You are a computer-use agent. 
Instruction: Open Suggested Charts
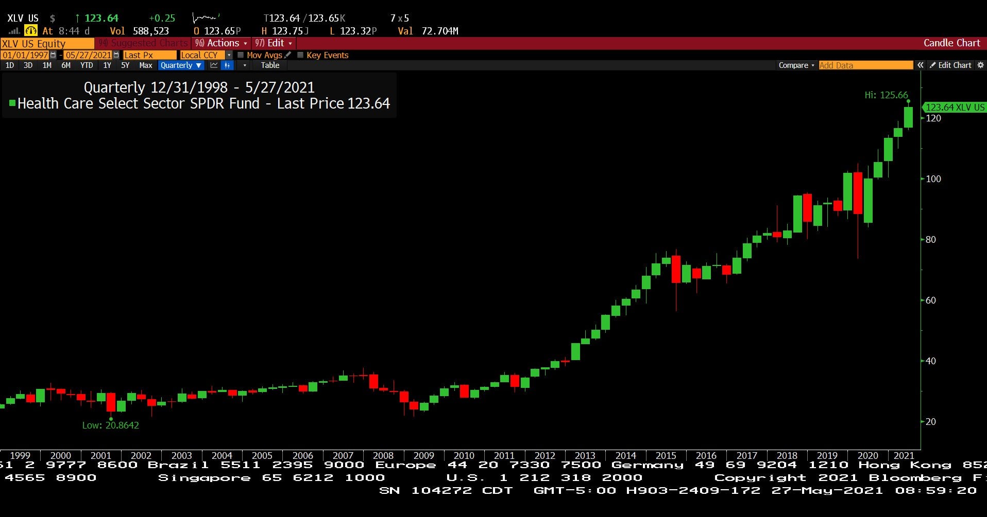pos(143,43)
